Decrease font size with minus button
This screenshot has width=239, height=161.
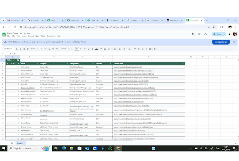[x=73, y=49]
